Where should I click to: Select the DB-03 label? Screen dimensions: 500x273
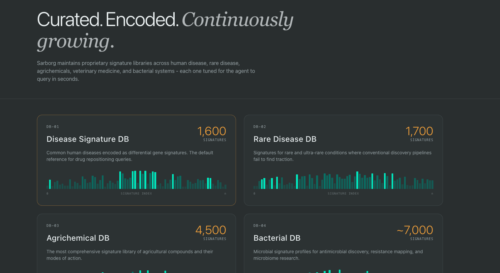pyautogui.click(x=53, y=226)
